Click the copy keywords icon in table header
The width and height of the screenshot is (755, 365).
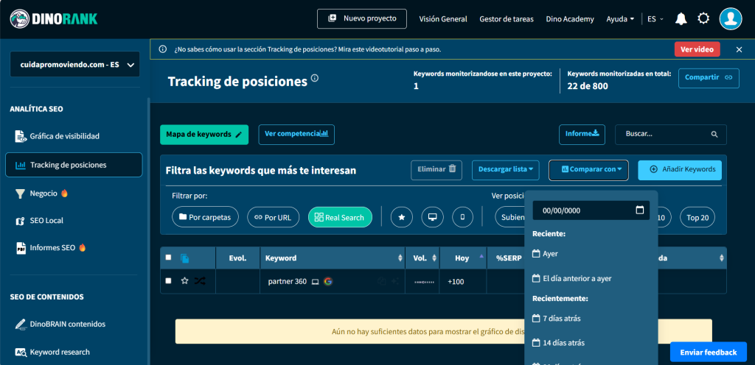pos(184,258)
